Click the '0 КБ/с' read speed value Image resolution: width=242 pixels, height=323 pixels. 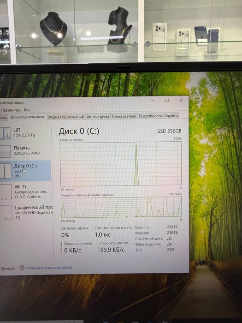click(x=73, y=251)
